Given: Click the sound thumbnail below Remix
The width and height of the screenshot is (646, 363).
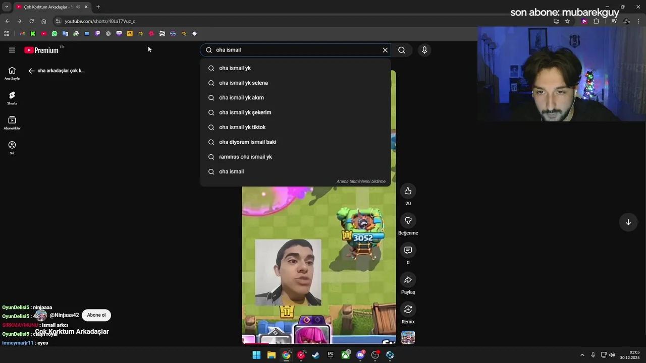Looking at the screenshot, I should click(x=408, y=337).
